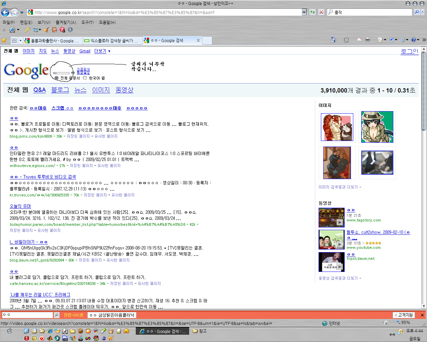This screenshot has width=427, height=342.
Task: Click the screen capture crop icon
Action: 36,30
